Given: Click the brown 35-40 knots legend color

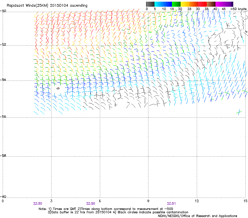Looking at the screenshot, I should [x=211, y=4].
